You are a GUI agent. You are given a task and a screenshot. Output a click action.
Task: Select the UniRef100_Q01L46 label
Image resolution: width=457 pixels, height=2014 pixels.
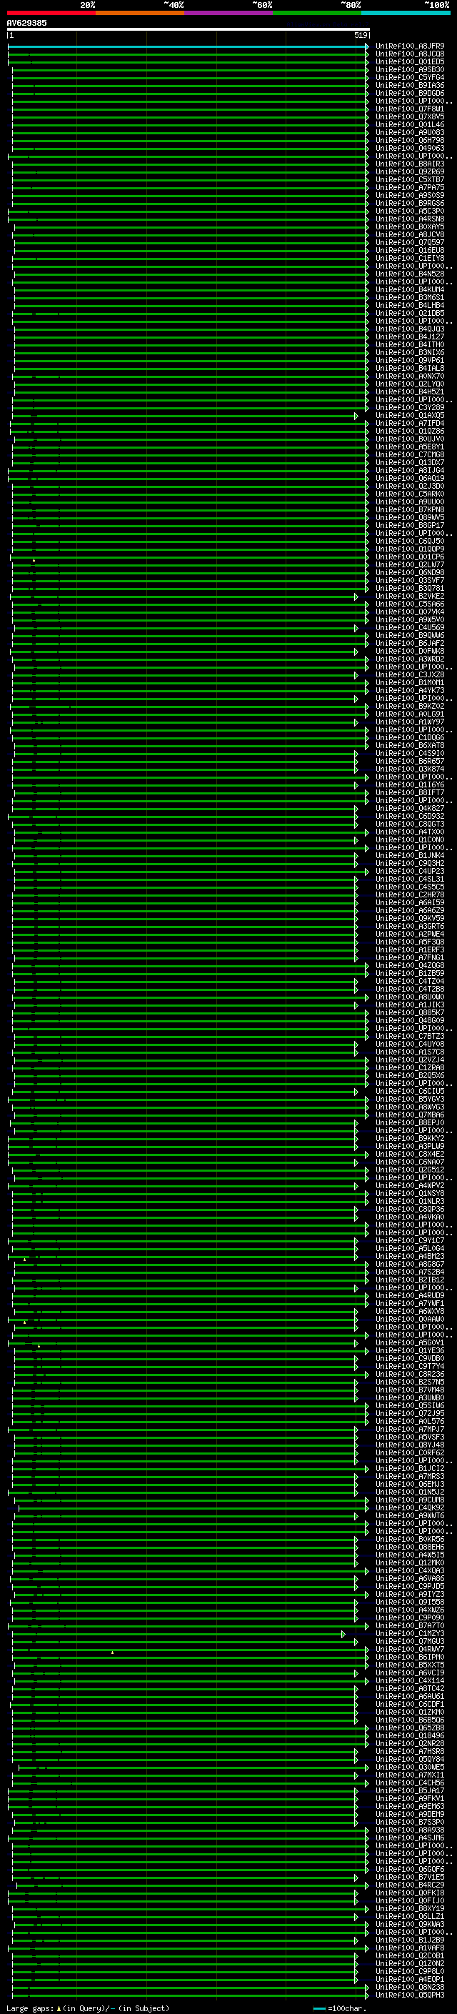click(410, 124)
